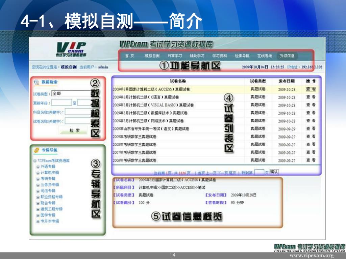Click the 试卷名称 column header

(178, 81)
